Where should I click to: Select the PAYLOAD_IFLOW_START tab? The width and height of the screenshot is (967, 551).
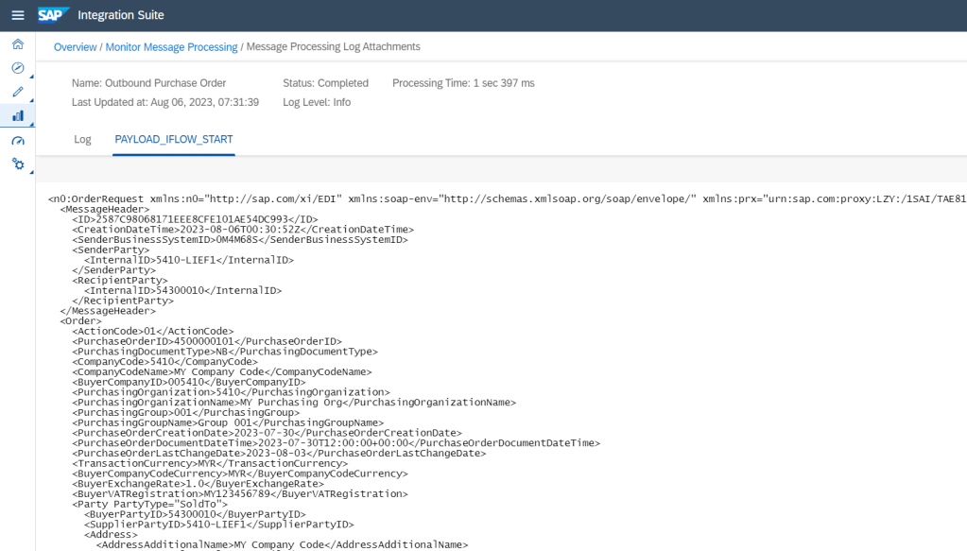click(x=174, y=139)
